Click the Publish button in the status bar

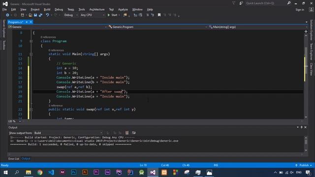304,165
